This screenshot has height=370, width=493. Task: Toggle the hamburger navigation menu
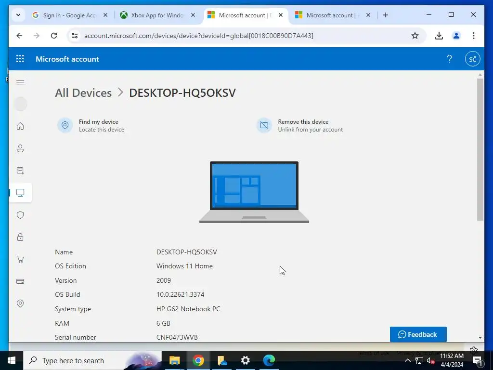[20, 82]
